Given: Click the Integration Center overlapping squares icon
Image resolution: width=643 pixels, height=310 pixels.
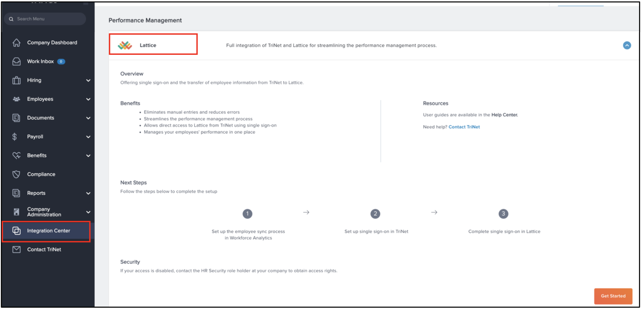Looking at the screenshot, I should 17,231.
